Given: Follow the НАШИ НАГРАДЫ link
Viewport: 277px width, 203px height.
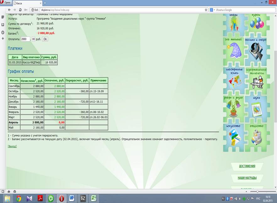Looking at the screenshot, I should point(247,178).
